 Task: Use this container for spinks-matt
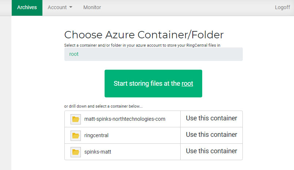(211, 151)
